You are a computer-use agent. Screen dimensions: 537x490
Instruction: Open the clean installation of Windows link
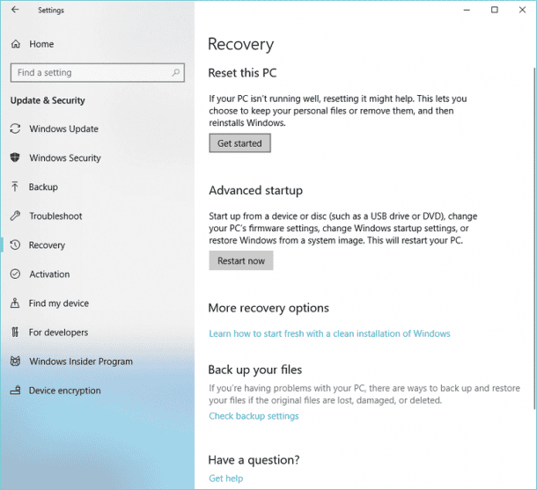coord(329,333)
